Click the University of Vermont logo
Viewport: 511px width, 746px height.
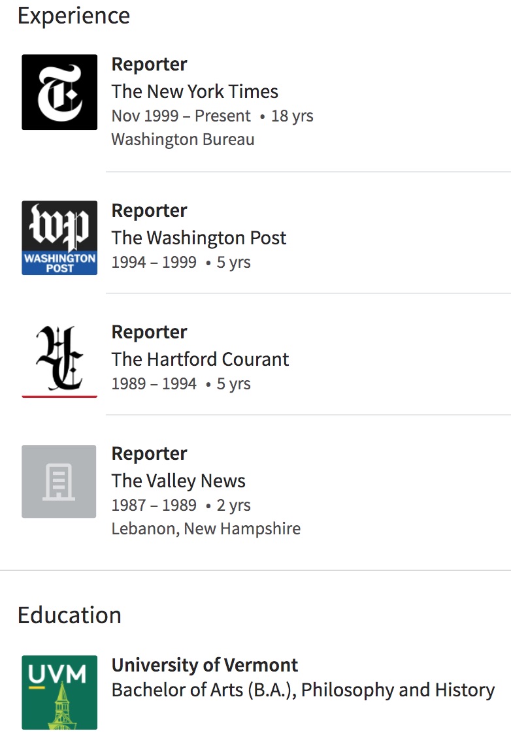(x=59, y=692)
